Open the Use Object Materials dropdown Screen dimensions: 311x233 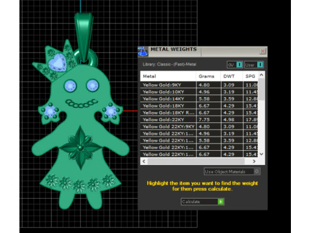click(232, 172)
